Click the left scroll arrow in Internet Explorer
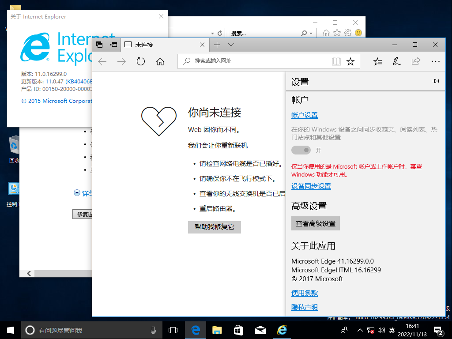The width and height of the screenshot is (452, 339). click(x=29, y=273)
